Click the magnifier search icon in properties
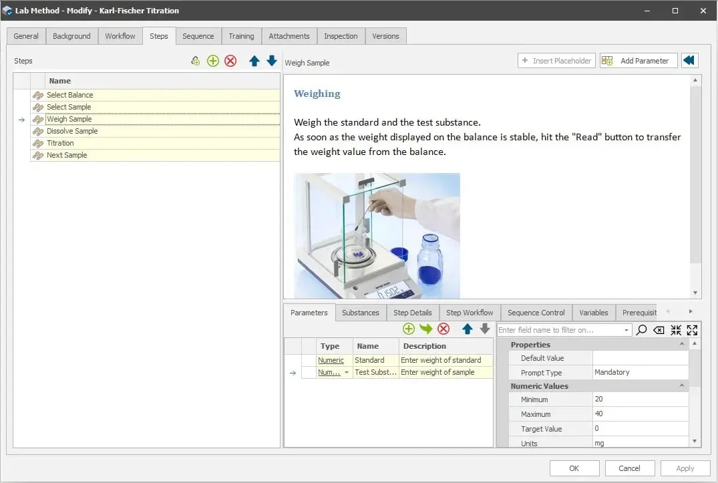This screenshot has width=718, height=483. pyautogui.click(x=642, y=329)
